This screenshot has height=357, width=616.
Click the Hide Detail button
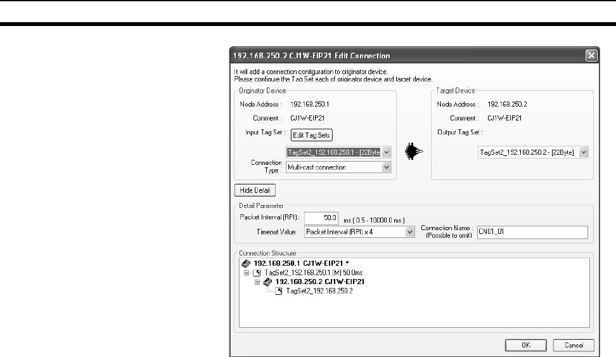[255, 190]
